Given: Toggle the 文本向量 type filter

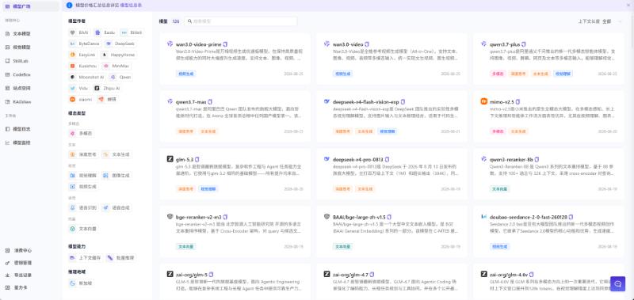Looking at the screenshot, I should 83,229.
